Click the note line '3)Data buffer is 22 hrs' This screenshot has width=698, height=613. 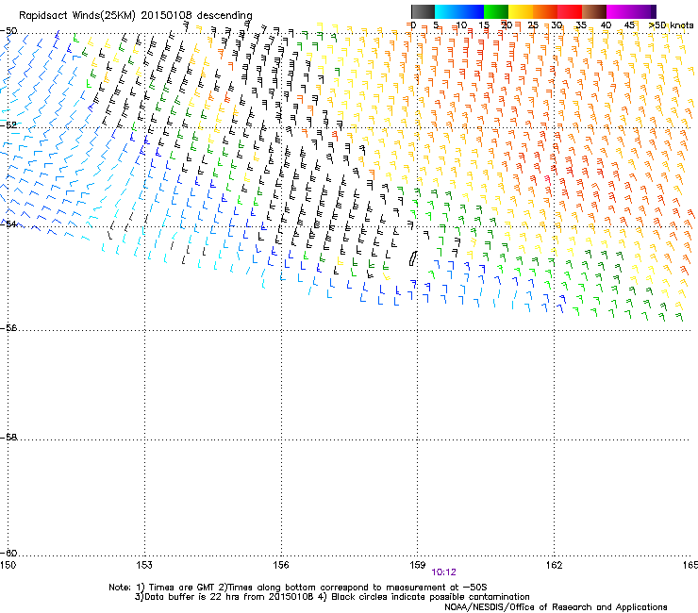pyautogui.click(x=332, y=597)
